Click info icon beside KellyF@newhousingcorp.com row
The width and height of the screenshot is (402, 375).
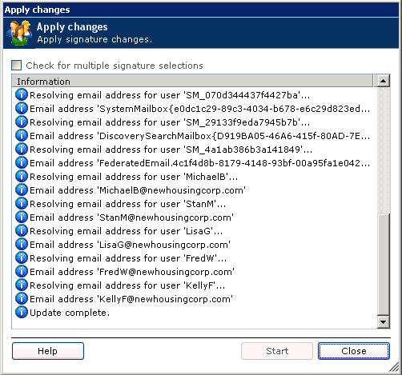22,298
